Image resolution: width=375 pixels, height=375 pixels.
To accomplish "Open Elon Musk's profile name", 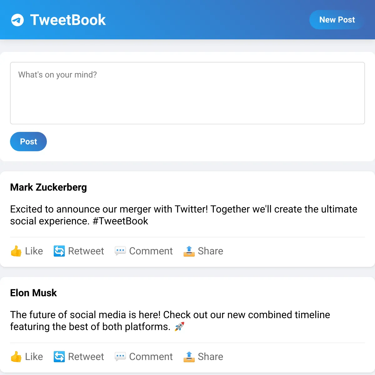I will 33,293.
